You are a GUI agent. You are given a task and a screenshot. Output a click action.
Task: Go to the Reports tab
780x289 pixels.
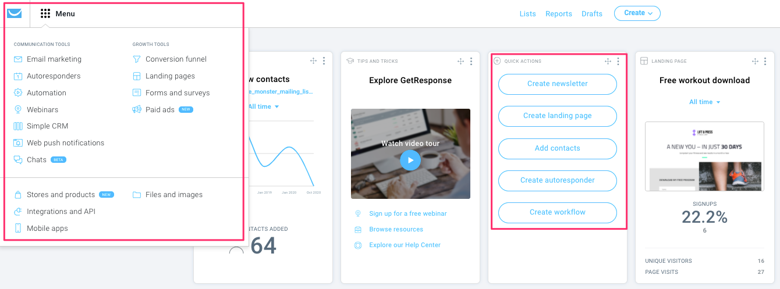[559, 14]
